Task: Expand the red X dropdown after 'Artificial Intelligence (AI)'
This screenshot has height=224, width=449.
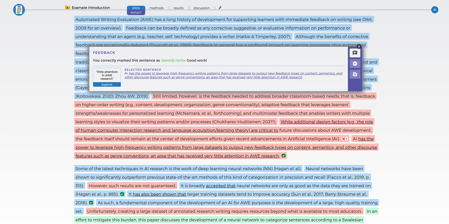Action: (x=344, y=139)
